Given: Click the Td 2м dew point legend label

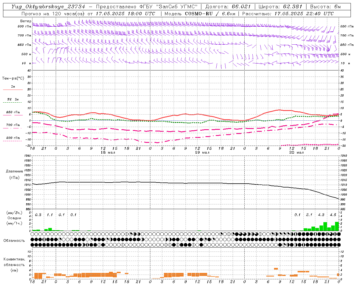Looking at the screenshot, I should 13,99.
